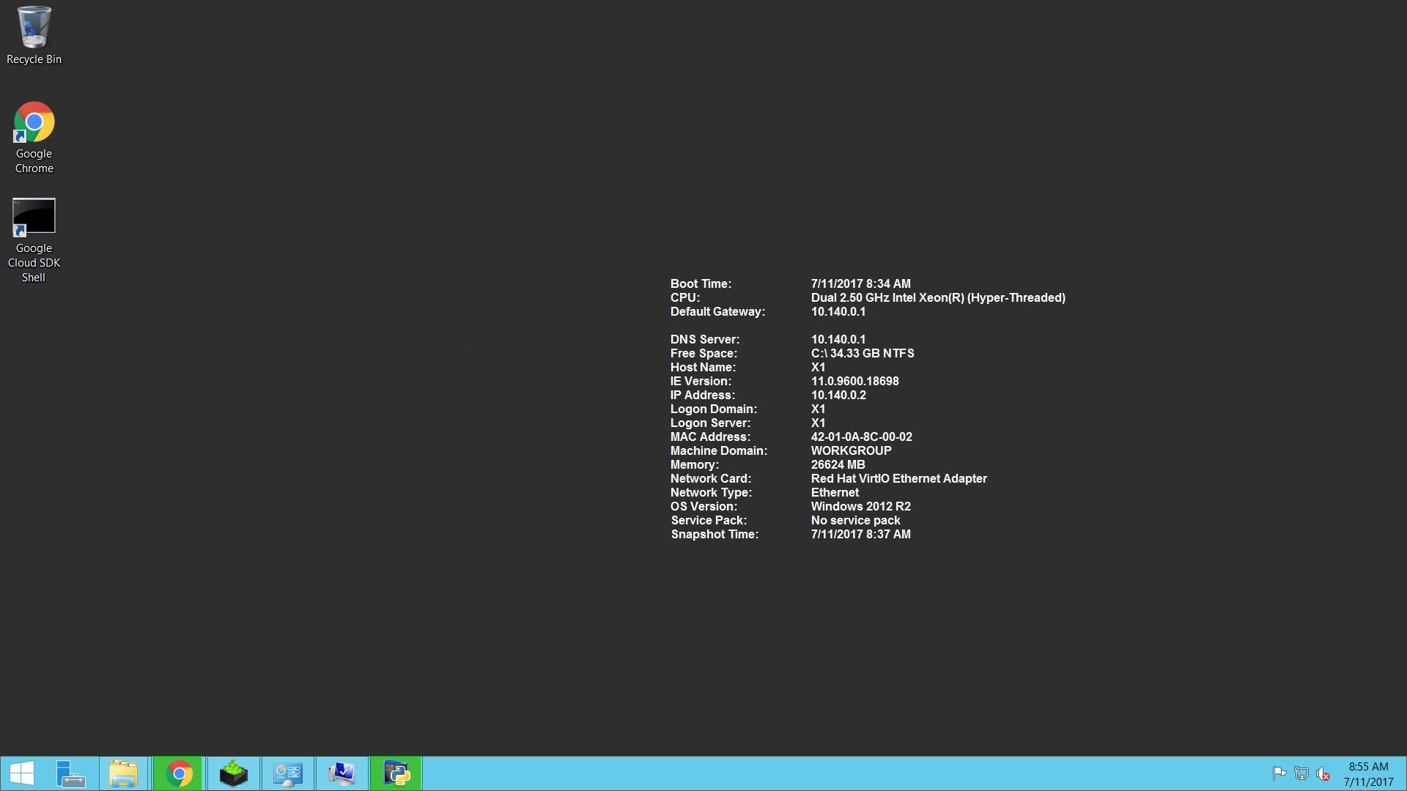Image resolution: width=1407 pixels, height=791 pixels.
Task: Click the IE Version value 11.0.9600.18698
Action: pyautogui.click(x=855, y=382)
